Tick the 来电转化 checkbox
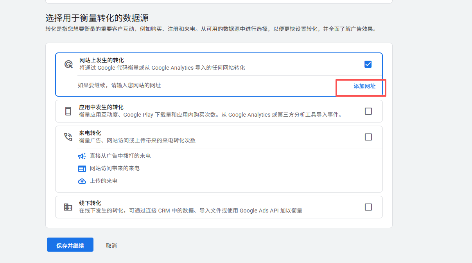472x263 pixels. click(368, 137)
